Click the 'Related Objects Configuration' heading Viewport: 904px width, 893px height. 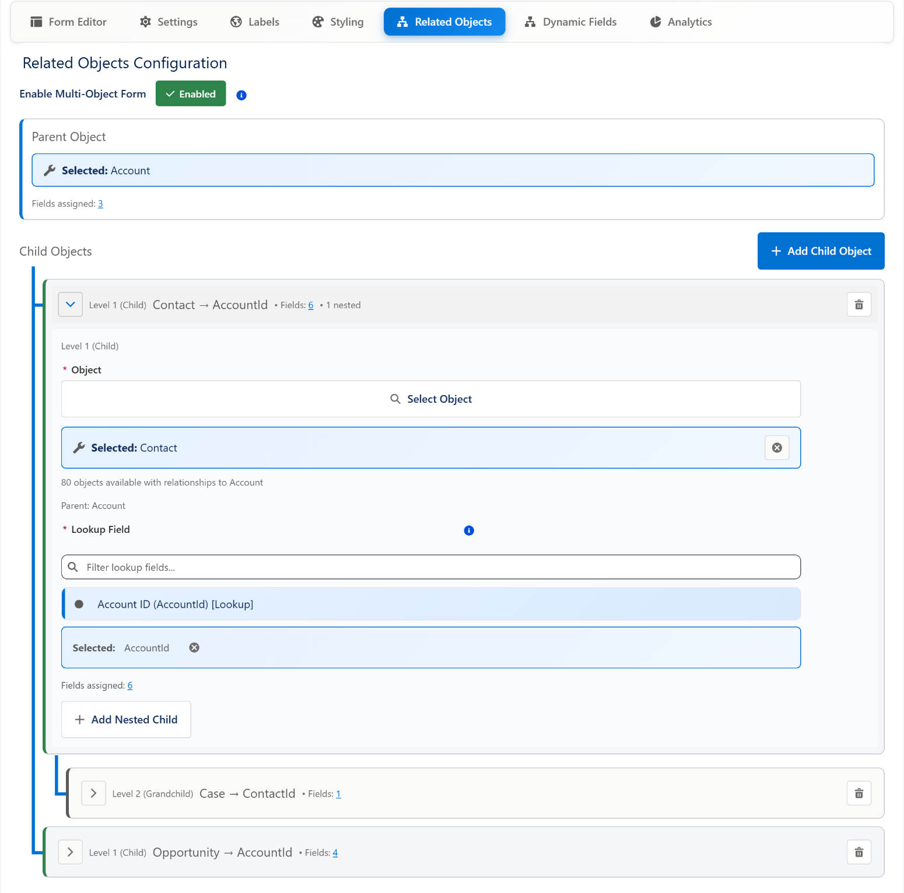[125, 63]
